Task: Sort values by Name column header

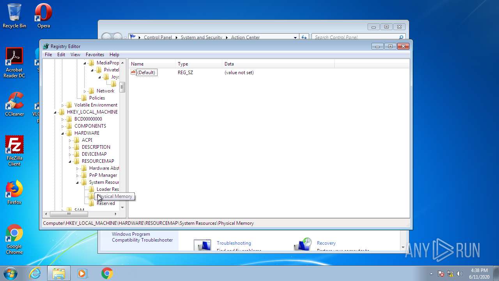Action: 152,64
